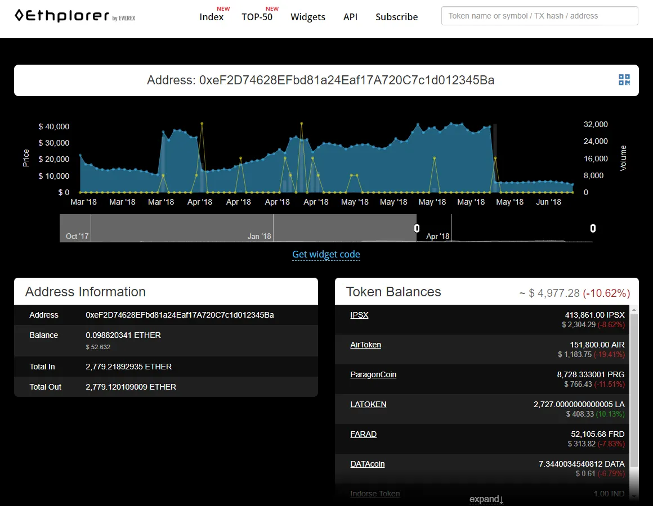653x506 pixels.
Task: Open the IPSX token link
Action: click(359, 315)
